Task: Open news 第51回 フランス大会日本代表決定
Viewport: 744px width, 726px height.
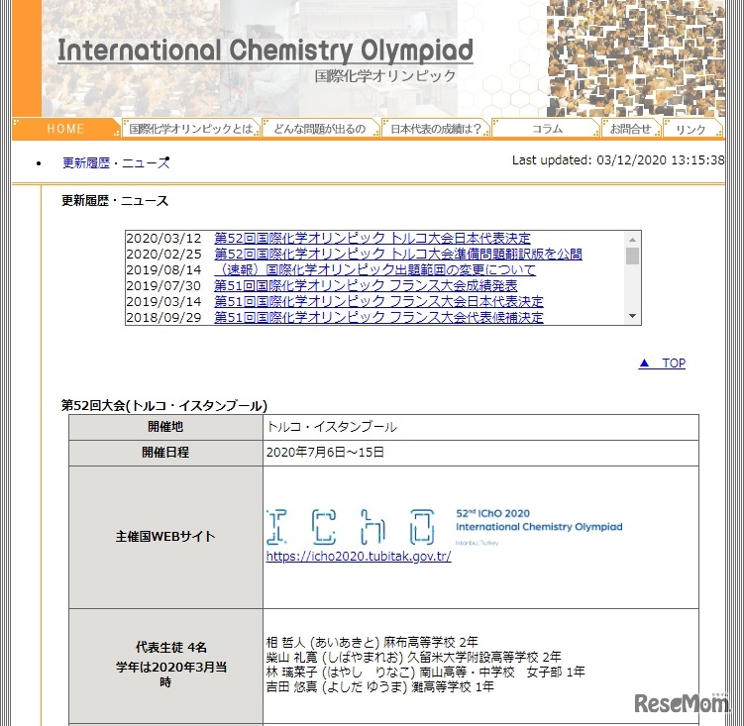Action: tap(378, 301)
